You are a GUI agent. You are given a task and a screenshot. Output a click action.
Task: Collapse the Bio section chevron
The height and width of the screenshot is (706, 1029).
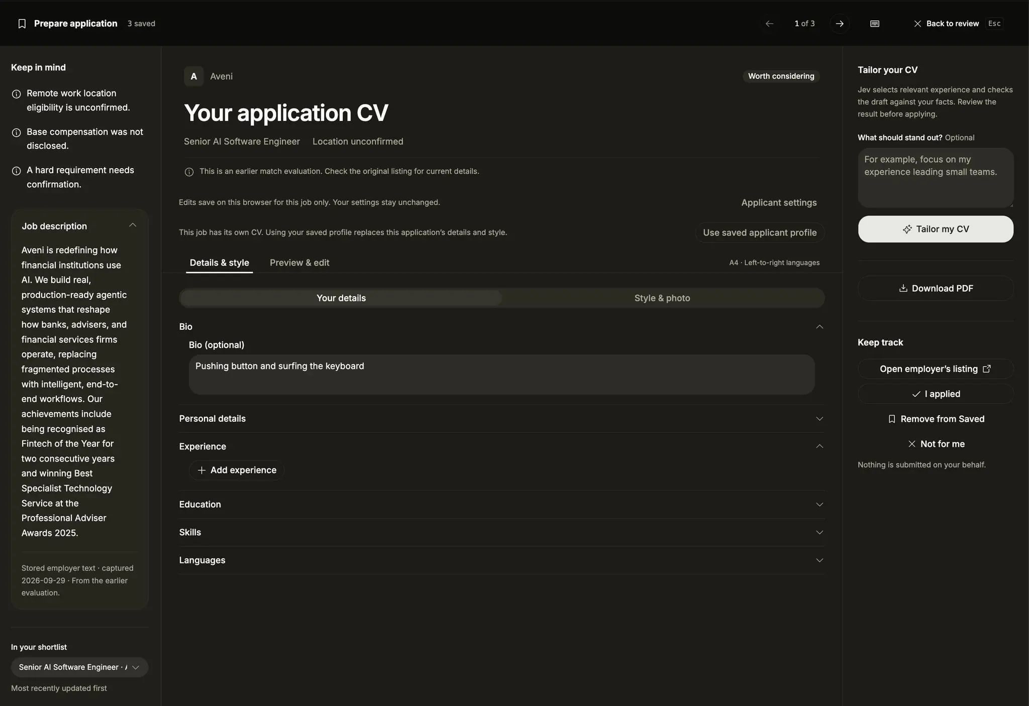[x=819, y=327]
